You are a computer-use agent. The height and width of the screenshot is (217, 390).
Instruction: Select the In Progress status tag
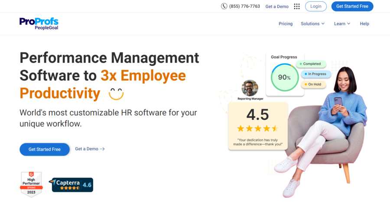(315, 74)
